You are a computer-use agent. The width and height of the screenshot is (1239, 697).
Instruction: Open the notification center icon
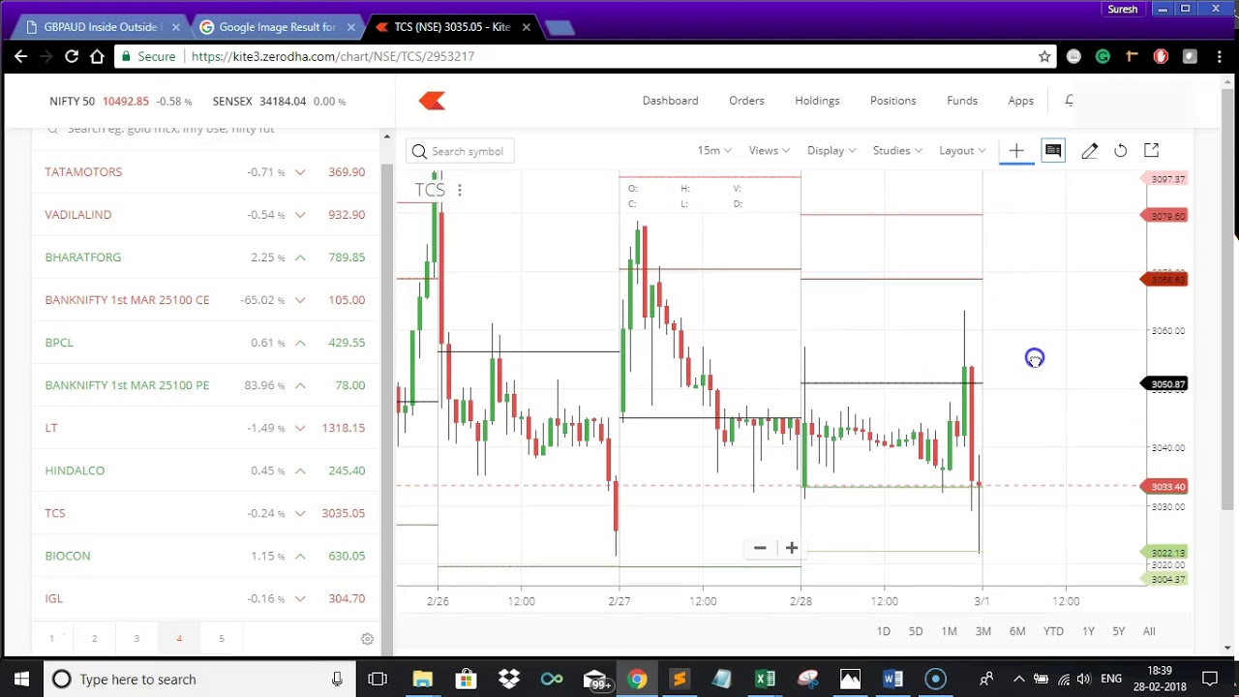1210,679
